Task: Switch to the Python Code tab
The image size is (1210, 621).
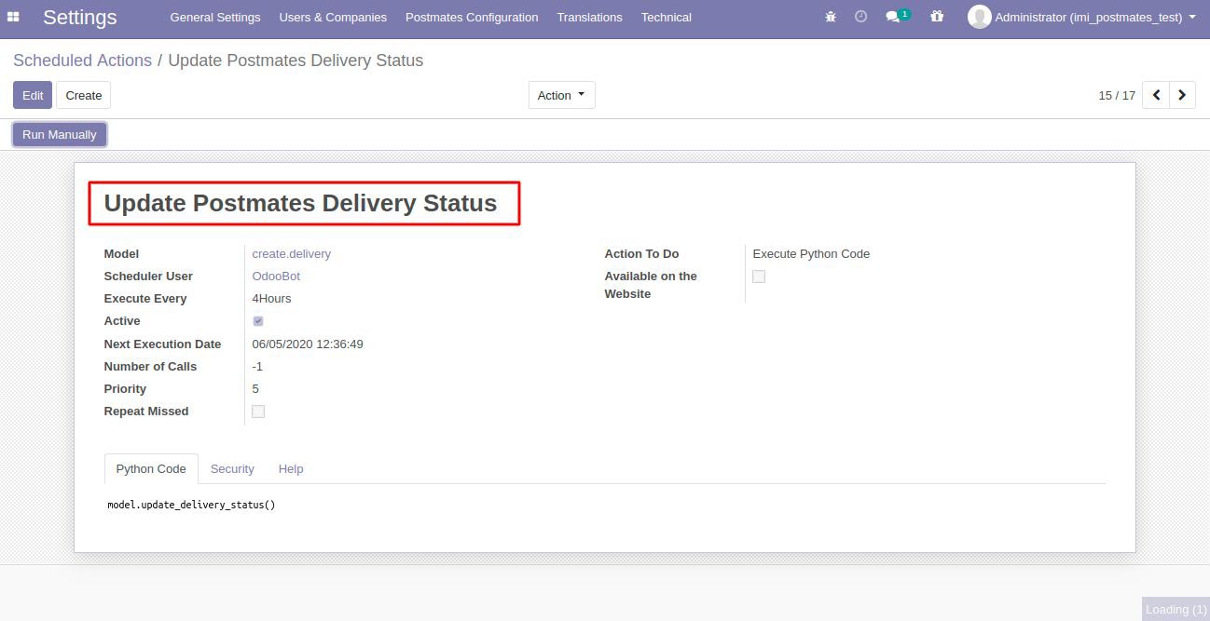Action: 151,468
